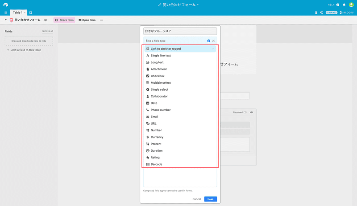Click the SHARE button in top bar

(332, 12)
